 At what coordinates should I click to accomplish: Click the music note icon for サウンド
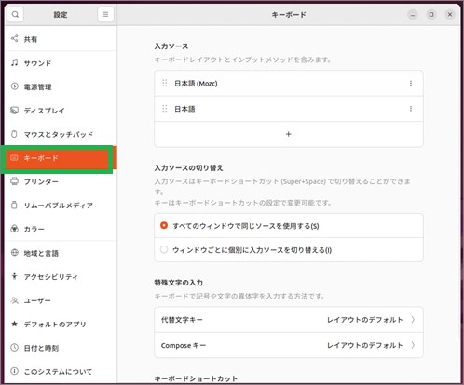14,62
